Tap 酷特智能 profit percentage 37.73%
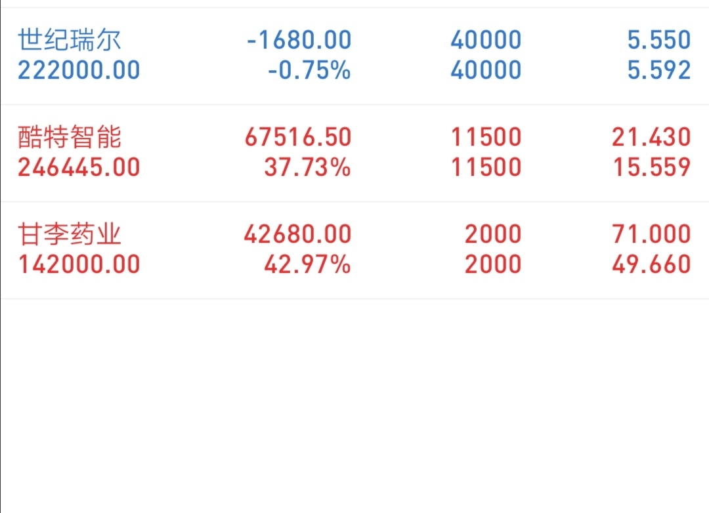Screen dimensions: 709x513 [307, 167]
